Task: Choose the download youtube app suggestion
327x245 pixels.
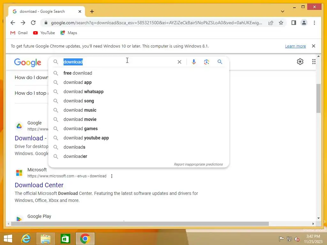Action: click(139, 138)
